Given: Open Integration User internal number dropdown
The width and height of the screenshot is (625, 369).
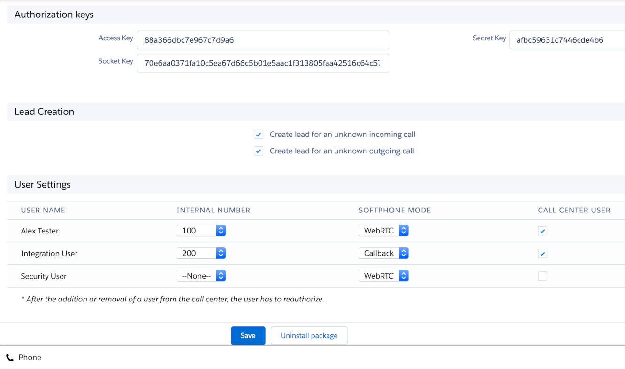Looking at the screenshot, I should point(201,253).
